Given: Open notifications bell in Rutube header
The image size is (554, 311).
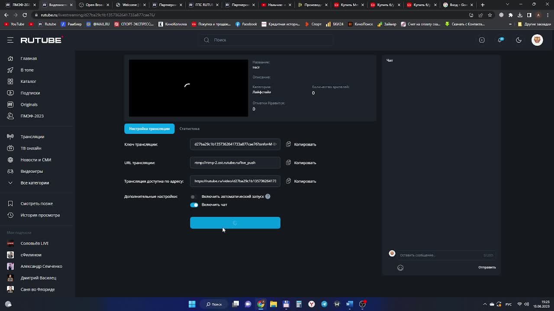Looking at the screenshot, I should tap(501, 40).
